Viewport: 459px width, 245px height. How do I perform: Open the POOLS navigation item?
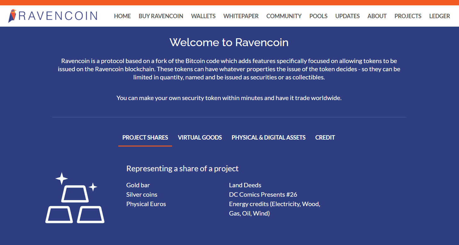(318, 16)
